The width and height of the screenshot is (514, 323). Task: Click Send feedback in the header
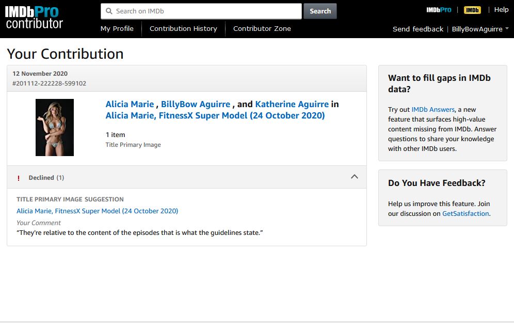click(x=417, y=29)
